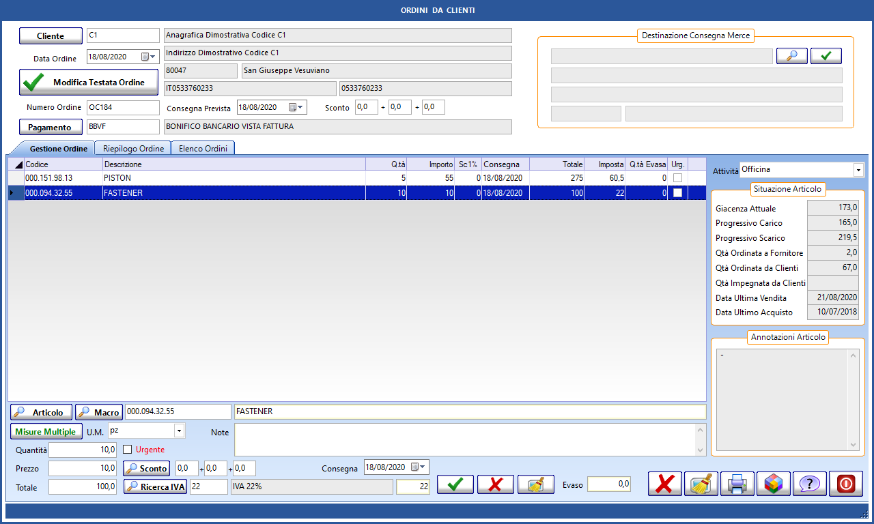Click magnifier icon in Destinazione Consegna Merce
The image size is (874, 524).
point(791,56)
